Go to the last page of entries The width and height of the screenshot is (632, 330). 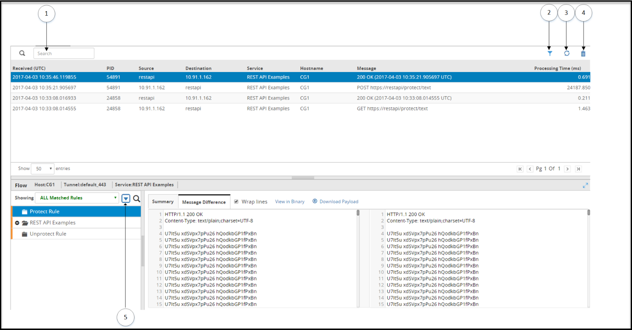[578, 169]
